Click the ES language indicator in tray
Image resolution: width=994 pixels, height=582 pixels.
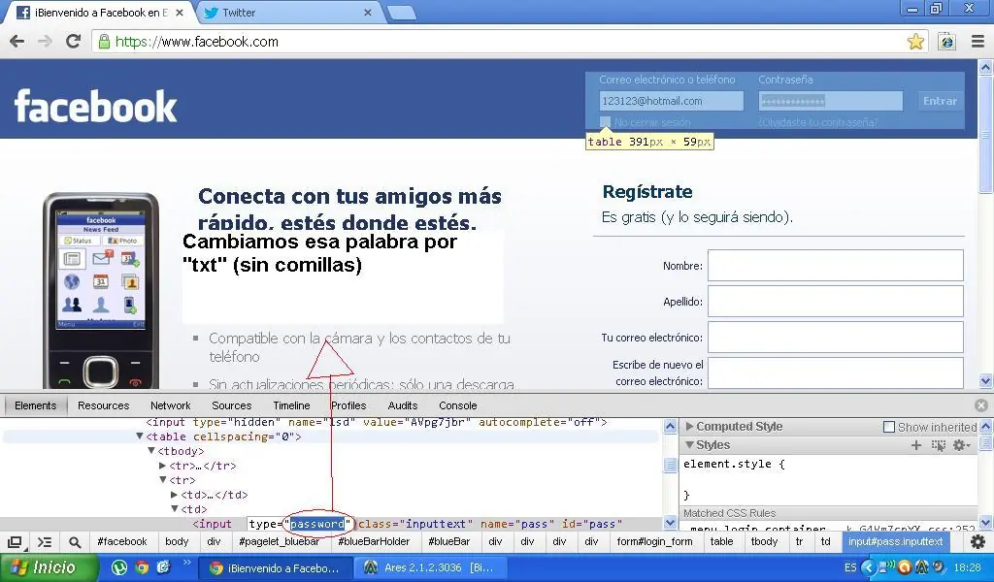click(850, 568)
